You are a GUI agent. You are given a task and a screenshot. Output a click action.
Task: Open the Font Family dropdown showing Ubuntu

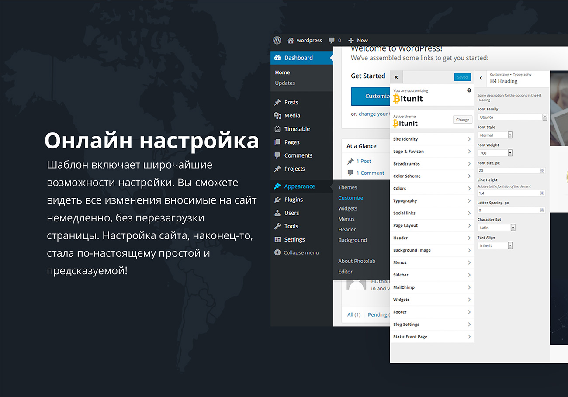pos(512,117)
